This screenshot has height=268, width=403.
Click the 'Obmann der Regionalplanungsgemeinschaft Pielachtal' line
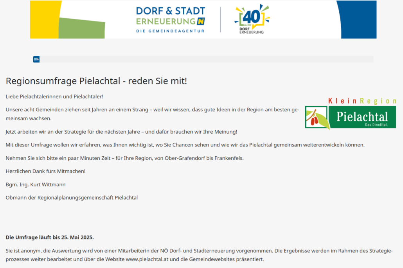coord(72,198)
